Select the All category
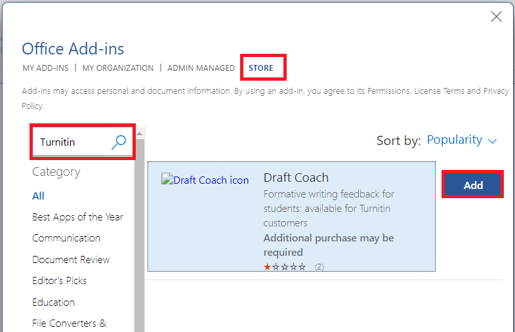 (38, 196)
